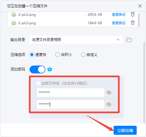Open the 与源文件目录相同 combo box
146x137 pixels.
(76, 40)
